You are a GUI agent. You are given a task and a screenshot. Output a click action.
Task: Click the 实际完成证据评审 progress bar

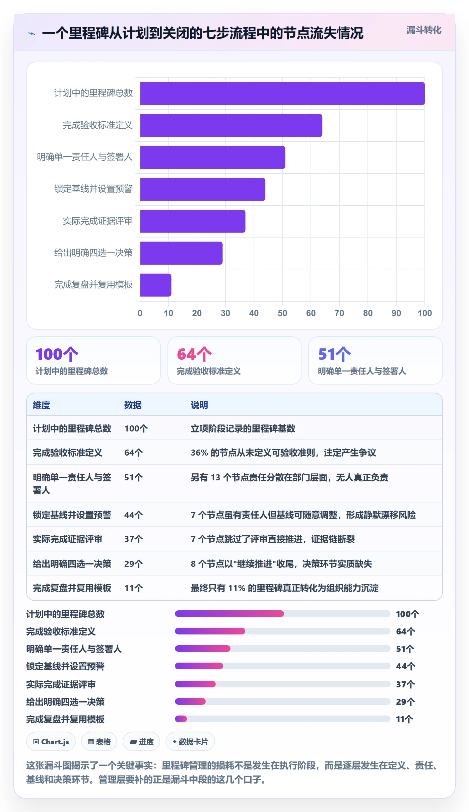(283, 684)
